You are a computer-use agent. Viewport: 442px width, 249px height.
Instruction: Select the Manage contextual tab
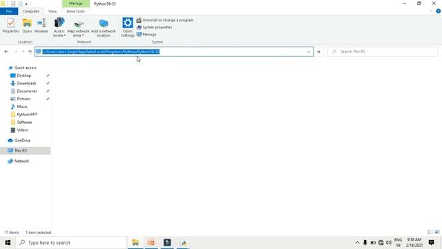76,3
